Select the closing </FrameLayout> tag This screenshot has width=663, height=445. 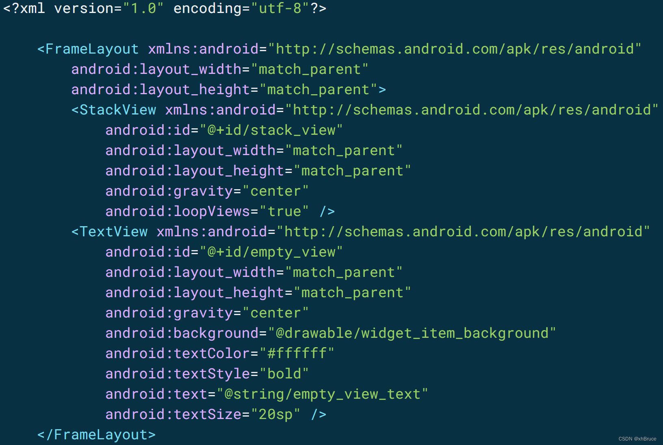coord(96,435)
